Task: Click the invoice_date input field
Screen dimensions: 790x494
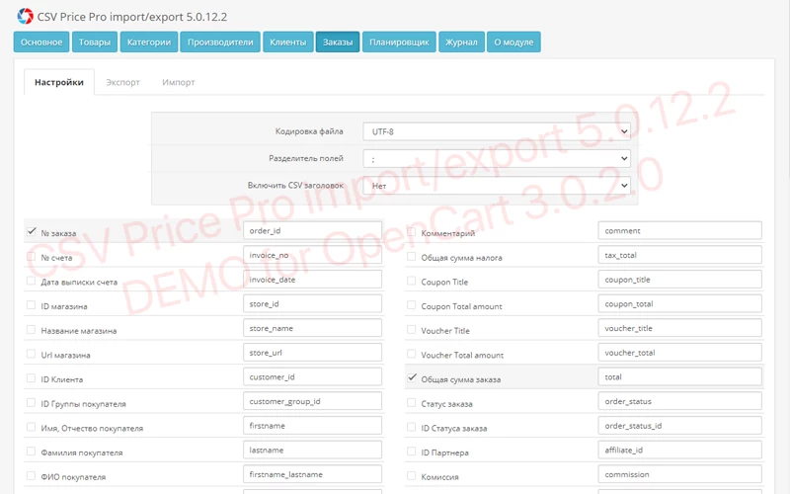Action: [x=312, y=280]
